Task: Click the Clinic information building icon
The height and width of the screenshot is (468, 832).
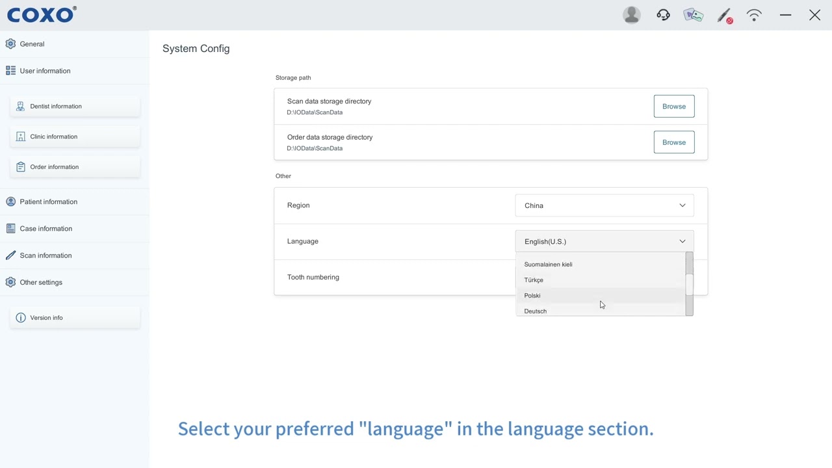Action: [20, 136]
